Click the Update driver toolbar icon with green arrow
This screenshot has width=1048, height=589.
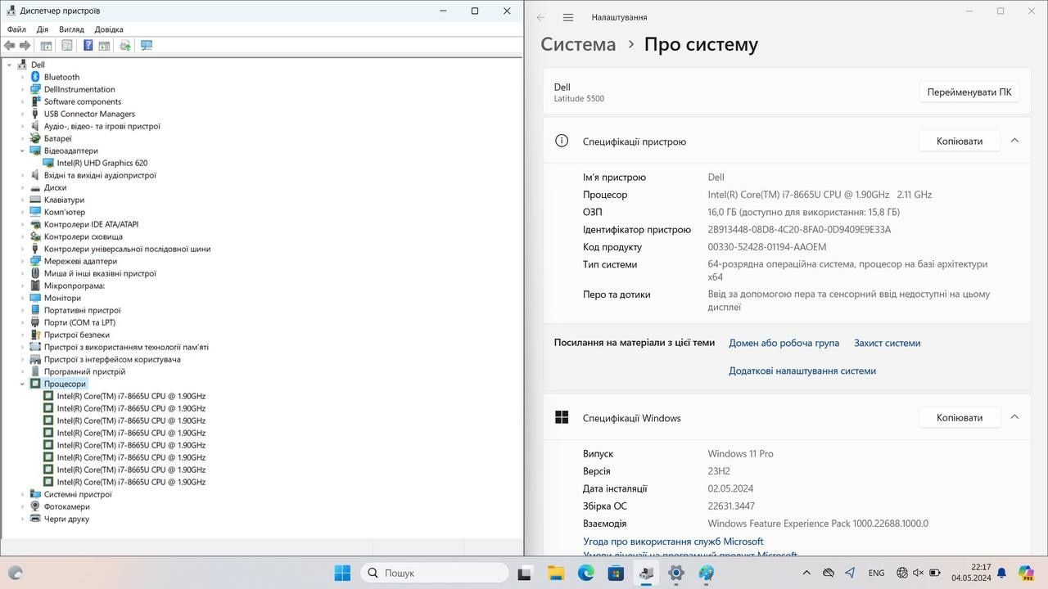[x=125, y=46]
